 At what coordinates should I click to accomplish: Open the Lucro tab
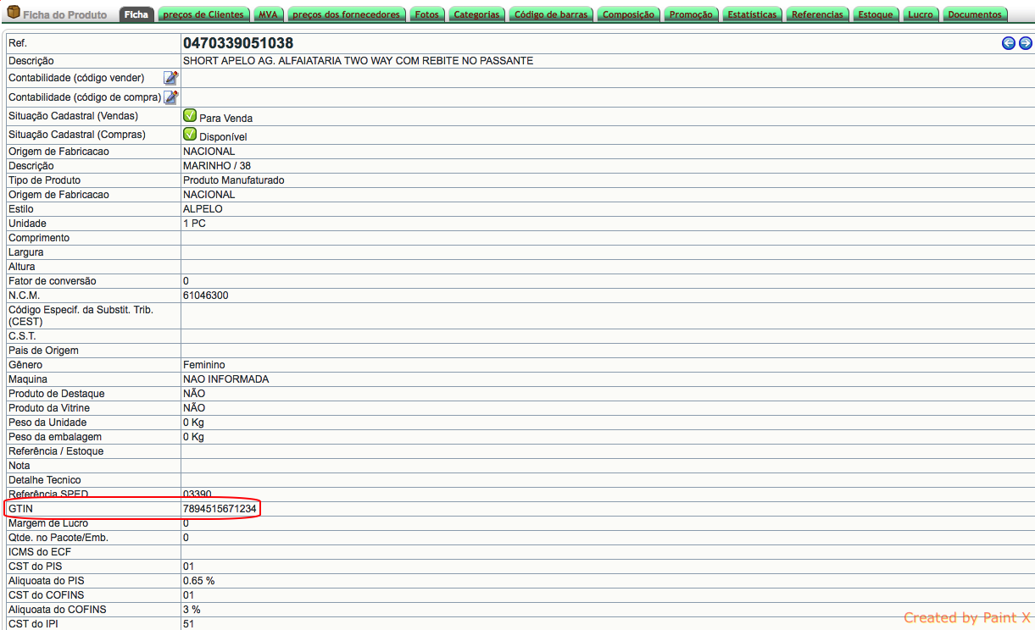tap(921, 14)
